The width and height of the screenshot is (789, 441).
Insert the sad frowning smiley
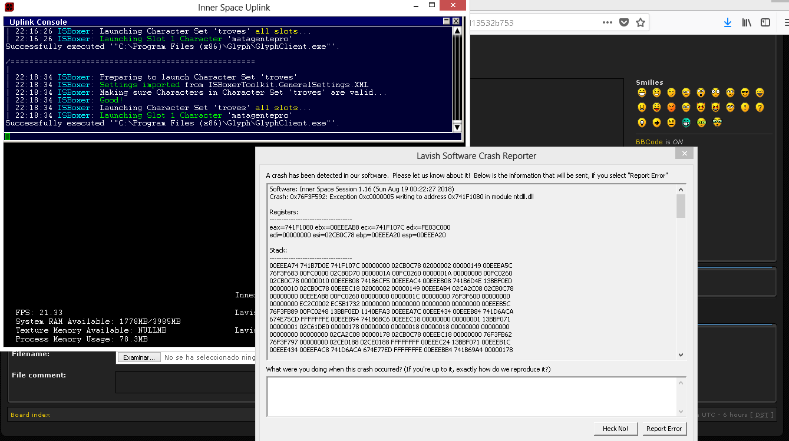tap(686, 92)
